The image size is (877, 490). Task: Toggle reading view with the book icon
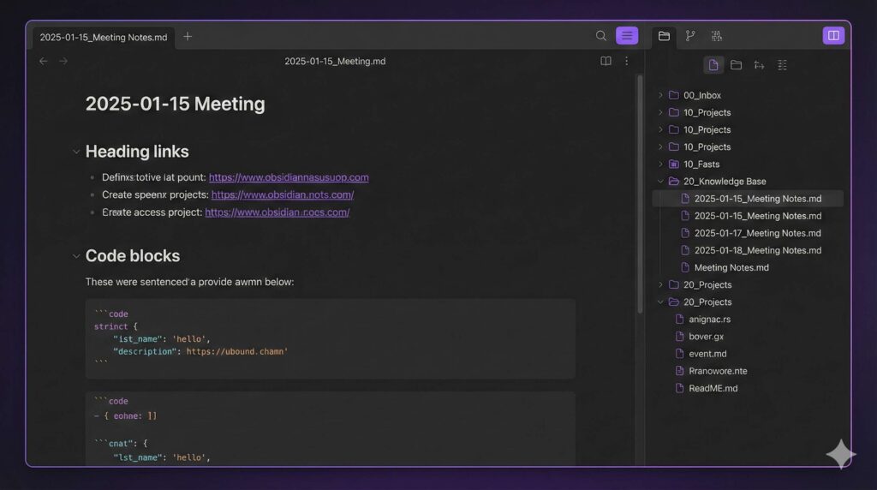click(606, 61)
